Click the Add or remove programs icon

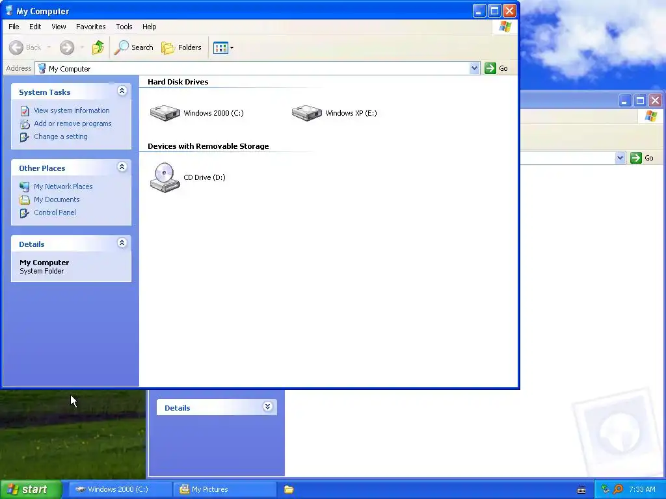click(25, 124)
